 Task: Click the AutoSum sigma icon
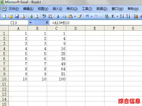(x=113, y=17)
